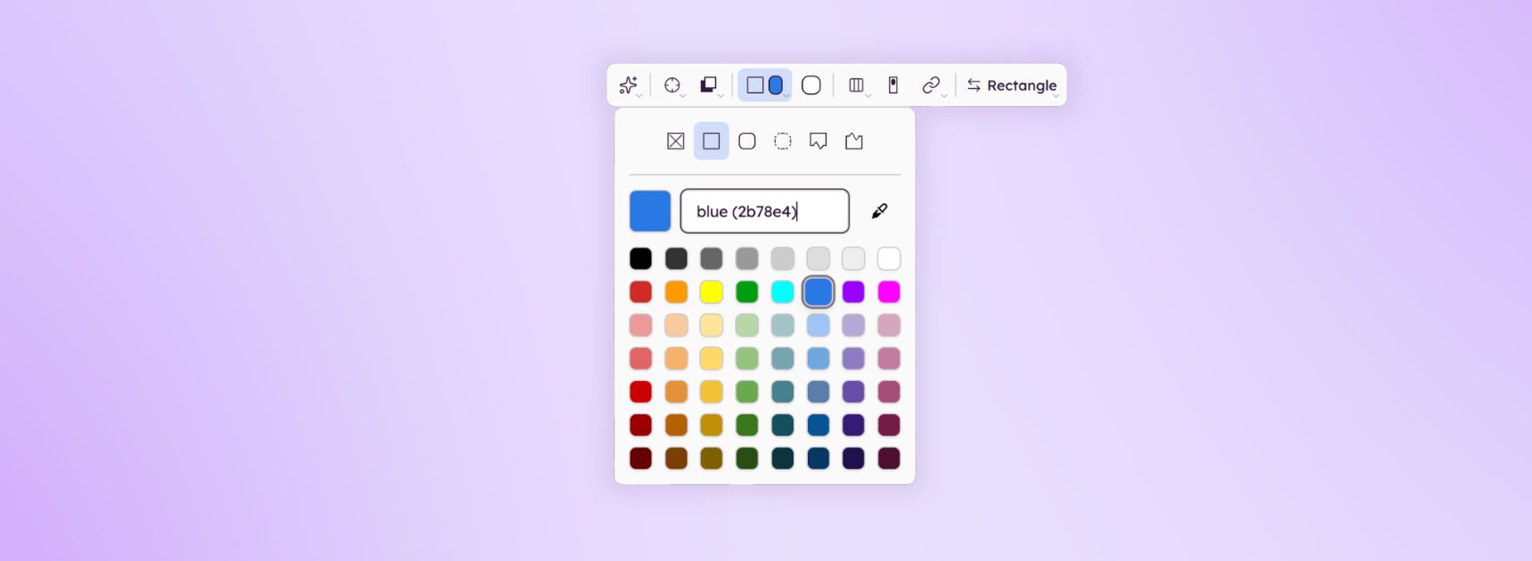Viewport: 1532px width, 561px height.
Task: Open the chain link options
Action: pyautogui.click(x=932, y=85)
